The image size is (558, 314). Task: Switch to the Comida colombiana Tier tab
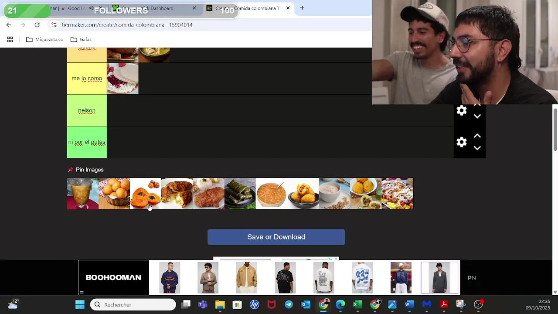(x=248, y=8)
